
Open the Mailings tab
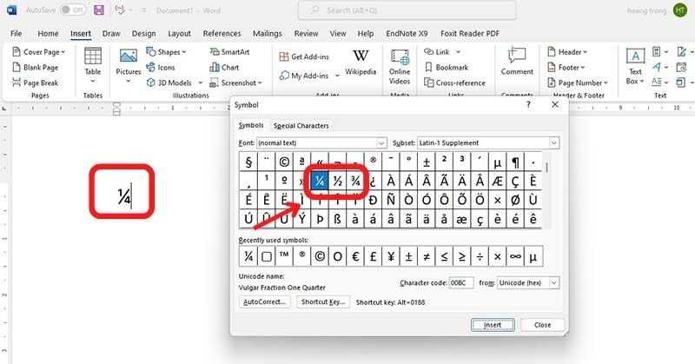(268, 33)
